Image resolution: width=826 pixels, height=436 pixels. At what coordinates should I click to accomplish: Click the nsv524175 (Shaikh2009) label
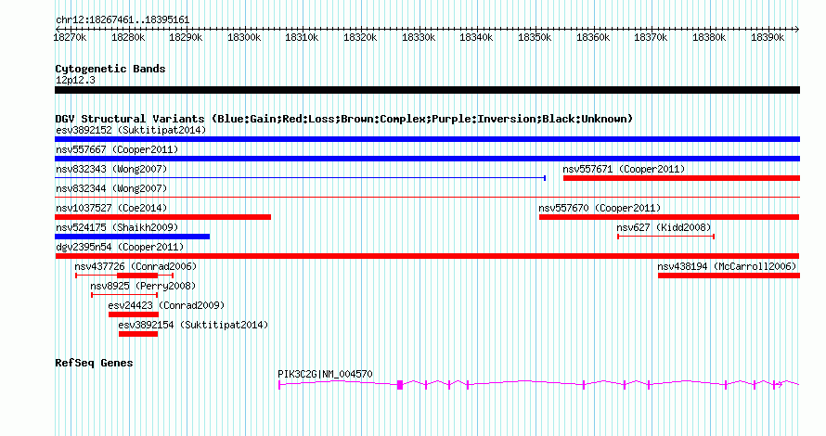coord(117,227)
